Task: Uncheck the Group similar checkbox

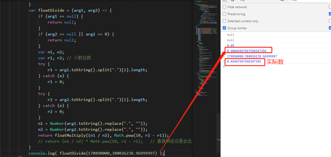Action: coord(224,28)
